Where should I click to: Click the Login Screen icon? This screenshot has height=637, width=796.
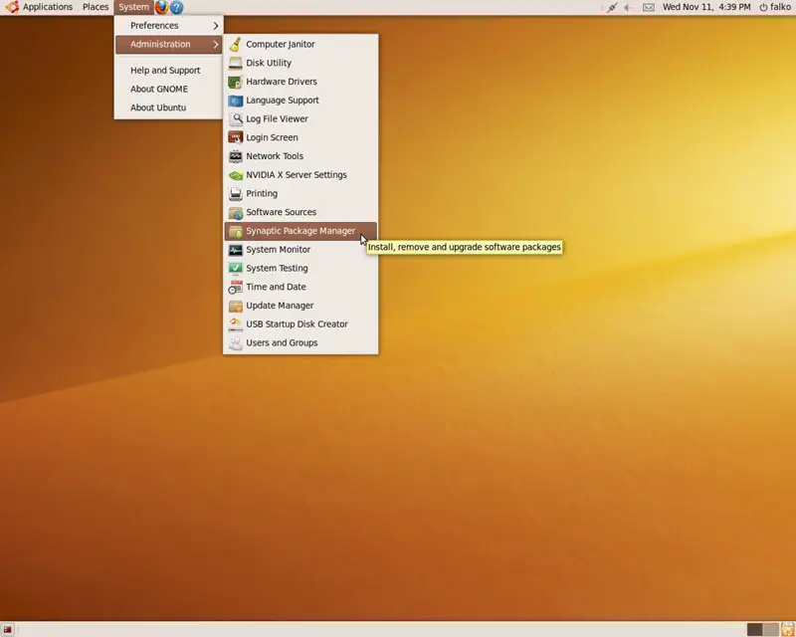[x=235, y=137]
